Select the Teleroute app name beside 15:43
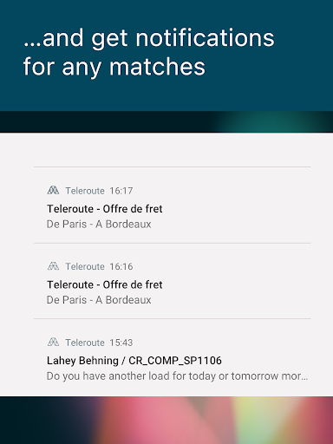This screenshot has width=333, height=444. (85, 343)
